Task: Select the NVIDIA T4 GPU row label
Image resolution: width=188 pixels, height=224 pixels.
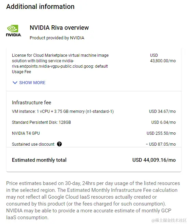Action: point(26,133)
